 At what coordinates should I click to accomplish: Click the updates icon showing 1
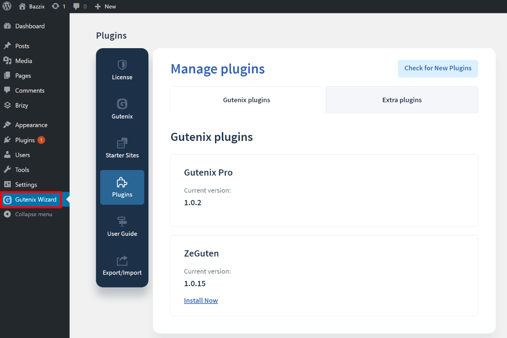58,6
